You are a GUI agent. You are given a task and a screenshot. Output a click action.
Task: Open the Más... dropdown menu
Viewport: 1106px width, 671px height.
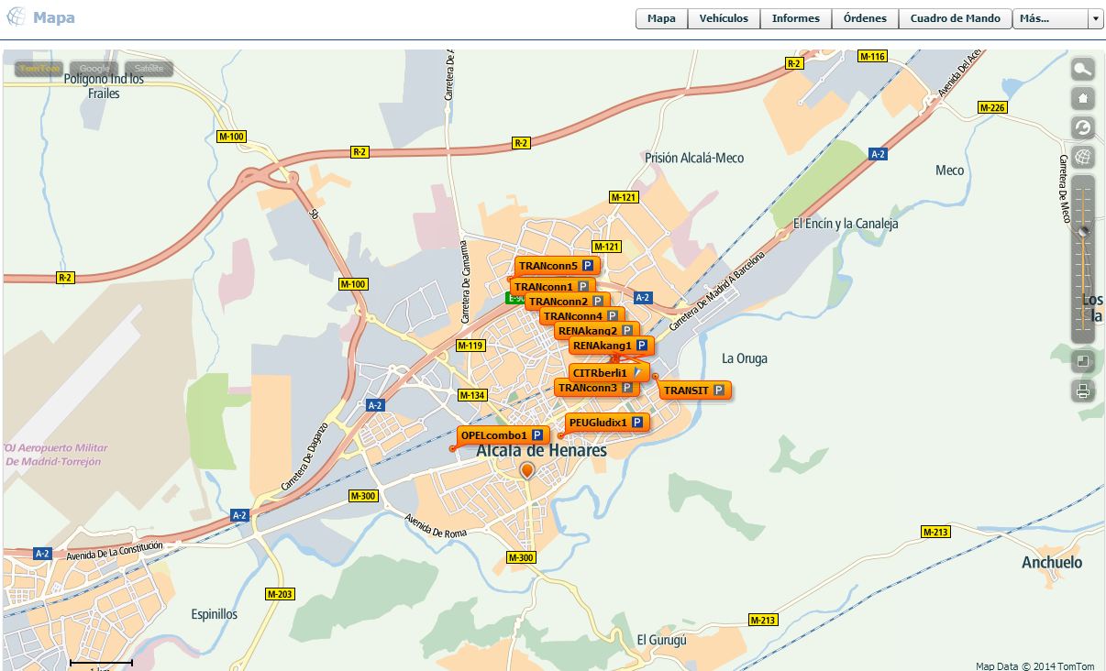click(x=1050, y=18)
